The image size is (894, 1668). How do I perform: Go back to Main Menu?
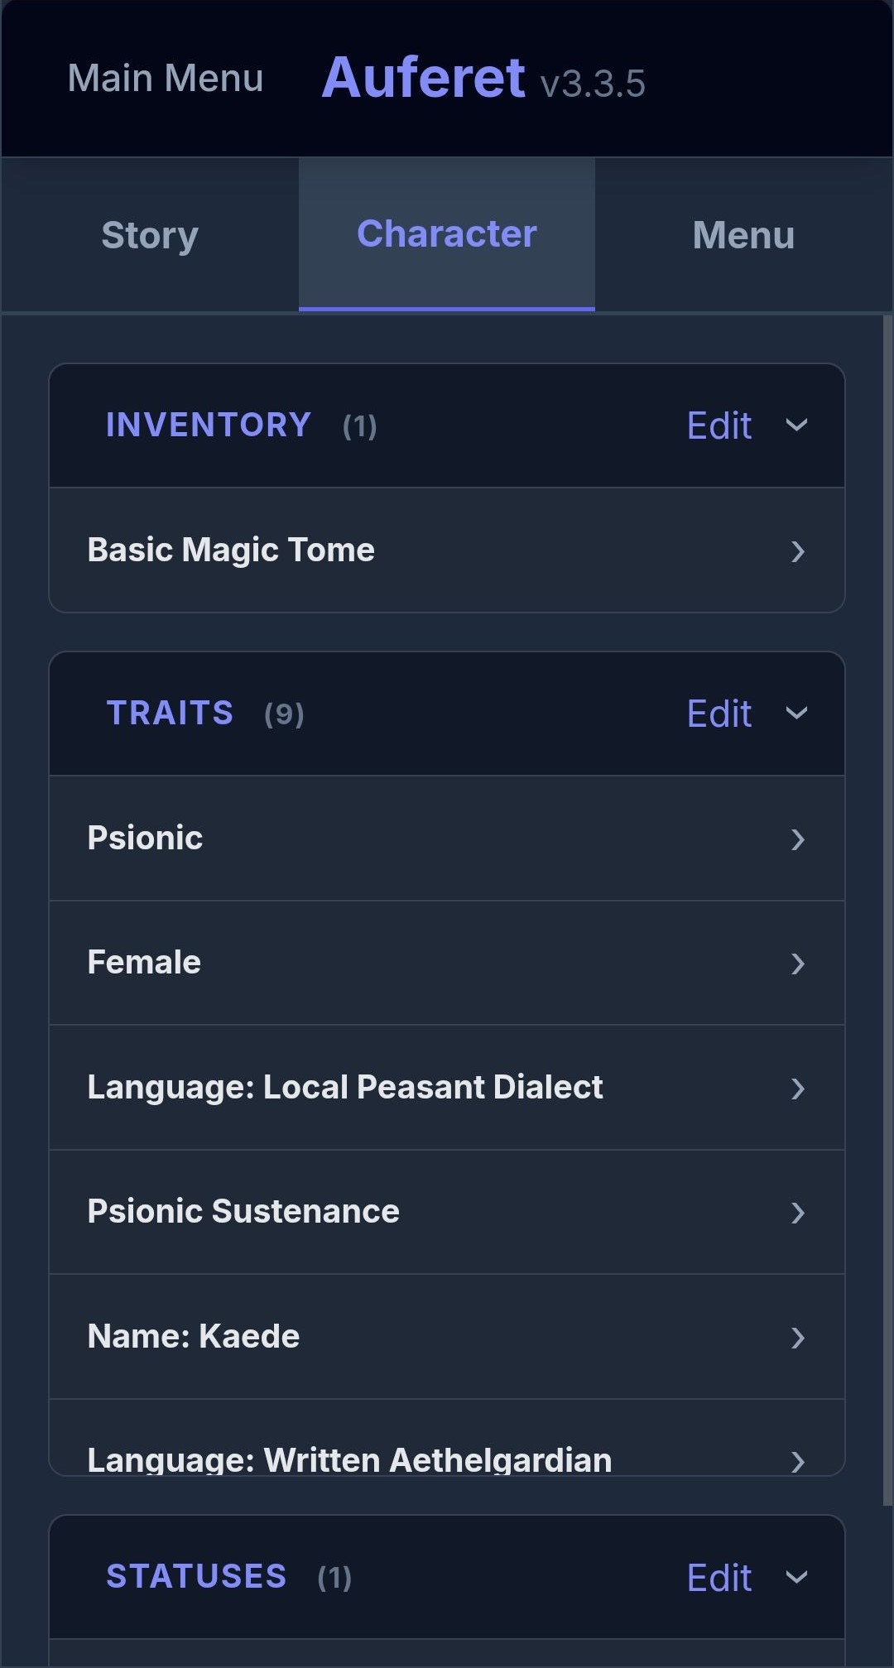(x=166, y=79)
